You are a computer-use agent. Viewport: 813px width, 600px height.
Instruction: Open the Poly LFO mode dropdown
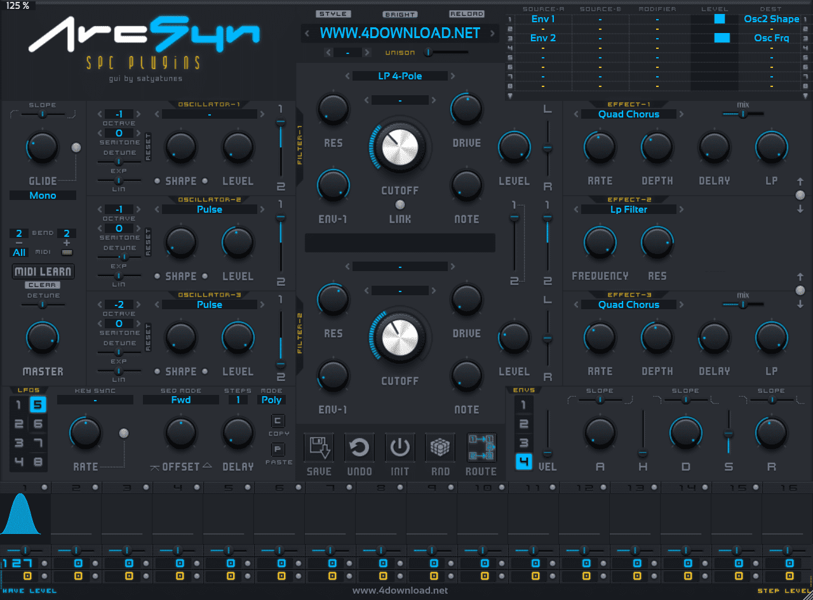(x=272, y=400)
